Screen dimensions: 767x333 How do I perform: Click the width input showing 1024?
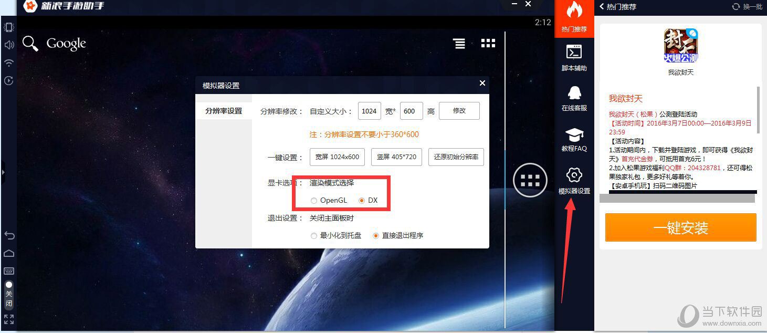(369, 111)
